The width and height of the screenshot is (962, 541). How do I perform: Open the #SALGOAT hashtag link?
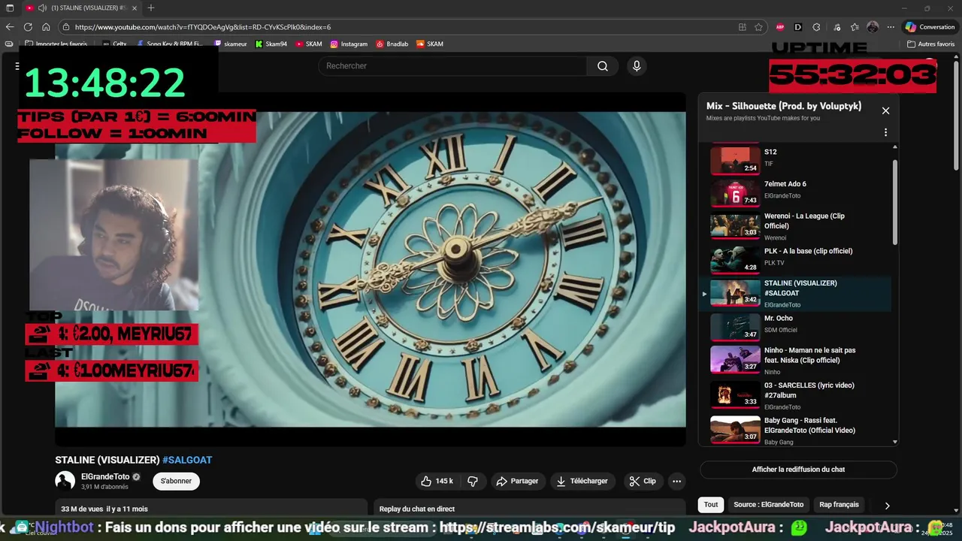click(187, 460)
